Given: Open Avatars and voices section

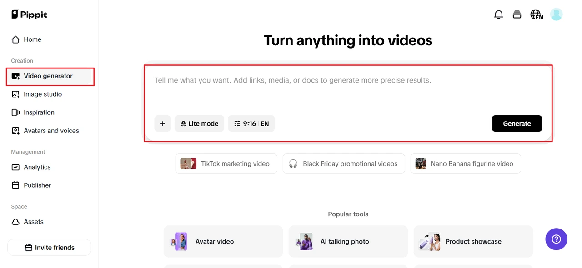Looking at the screenshot, I should point(51,131).
